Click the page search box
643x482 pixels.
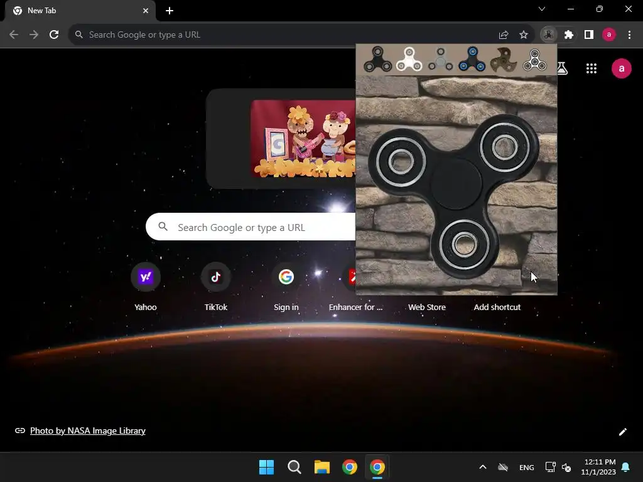(251, 227)
